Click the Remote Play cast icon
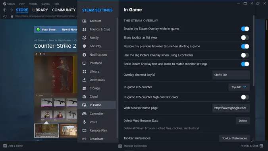 point(84,130)
